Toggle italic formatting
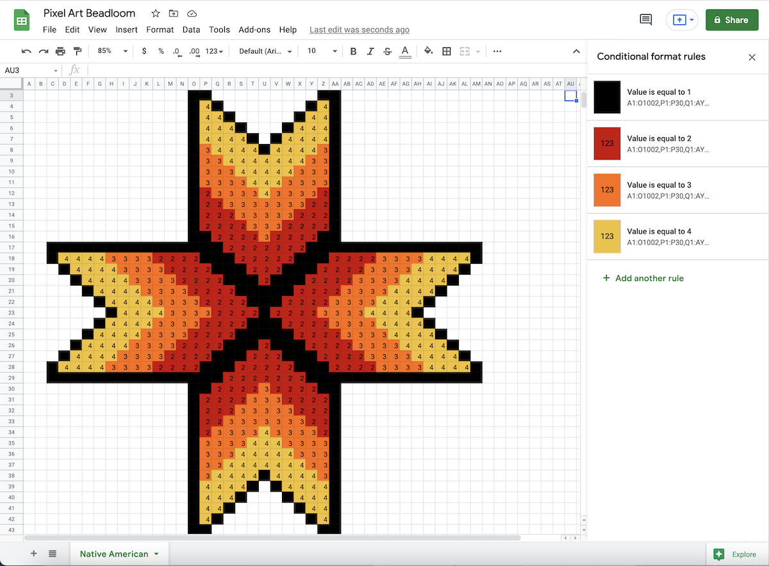 point(370,51)
